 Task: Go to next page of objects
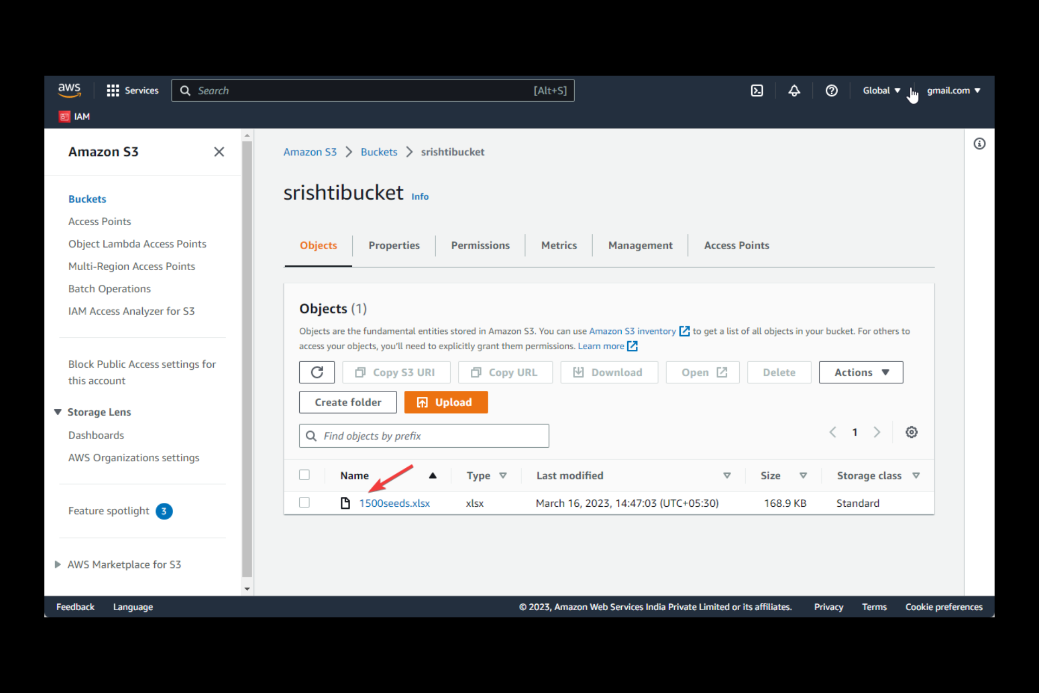coord(877,432)
